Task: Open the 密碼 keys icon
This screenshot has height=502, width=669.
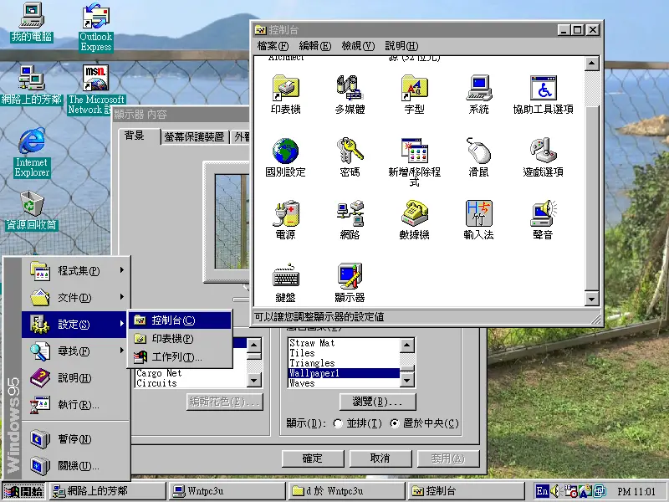Action: click(350, 157)
